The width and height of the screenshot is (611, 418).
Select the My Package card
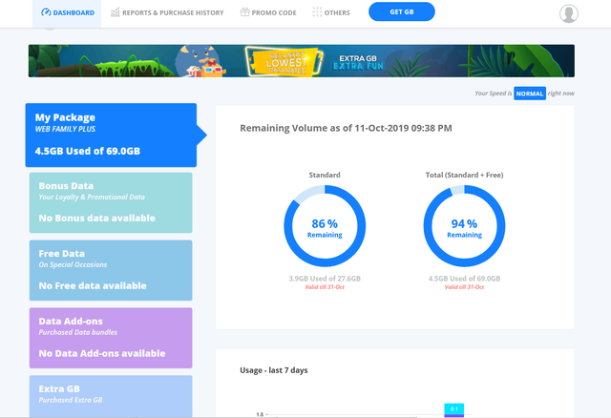click(111, 136)
